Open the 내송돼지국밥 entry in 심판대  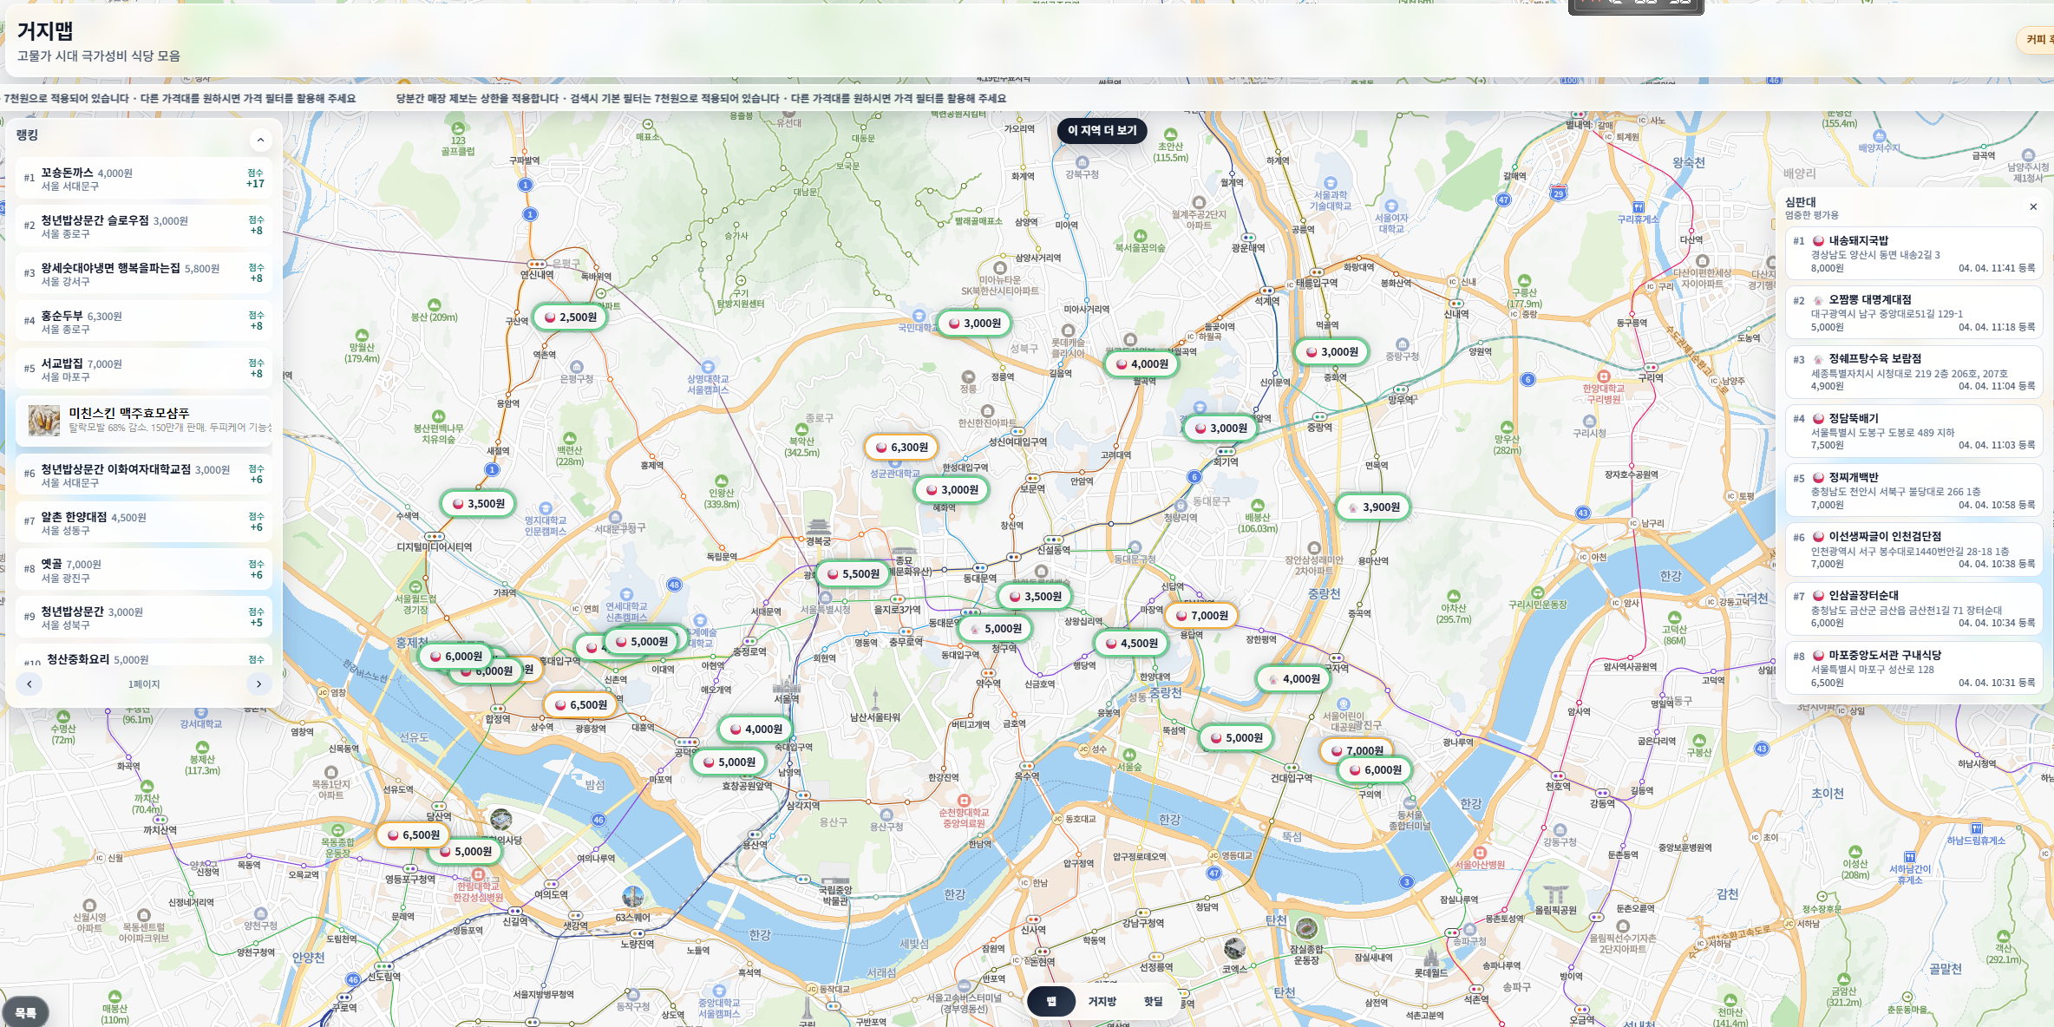1913,253
